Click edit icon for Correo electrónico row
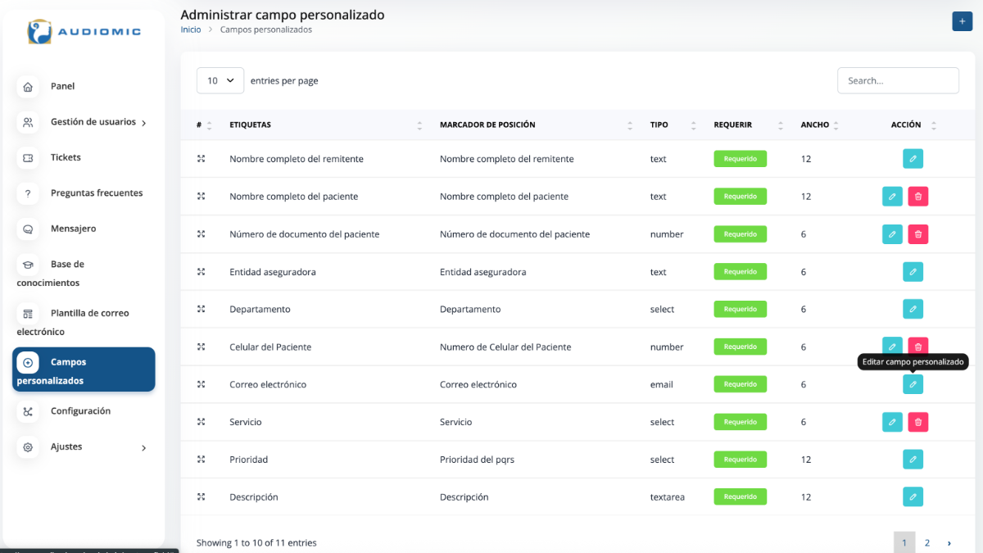 tap(913, 384)
